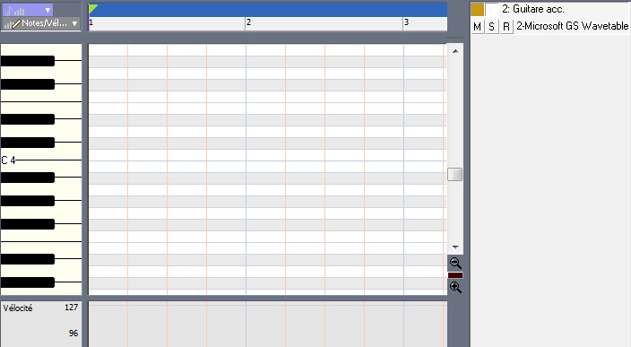Toggle the white box beside track color
Screen dimensions: 631x347
tap(492, 9)
